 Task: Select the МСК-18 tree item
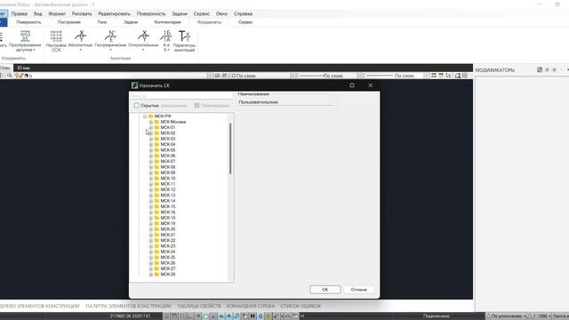coord(168,218)
